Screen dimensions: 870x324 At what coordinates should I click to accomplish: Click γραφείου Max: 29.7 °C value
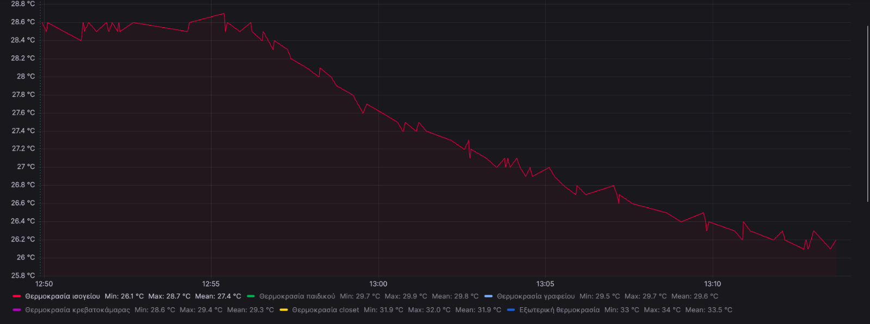pyautogui.click(x=645, y=296)
